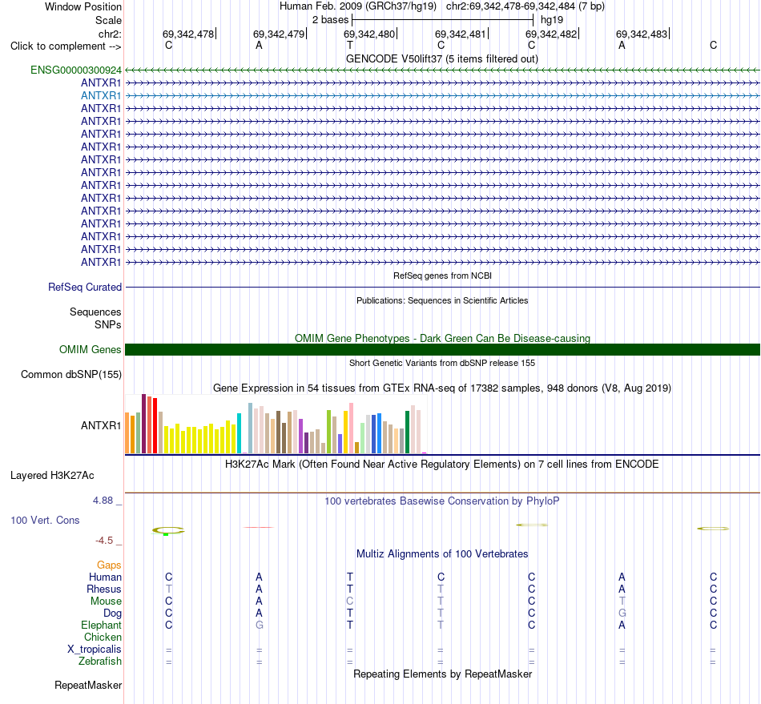
Task: Click the 100 Vert. Cons track label
Action: [x=45, y=520]
